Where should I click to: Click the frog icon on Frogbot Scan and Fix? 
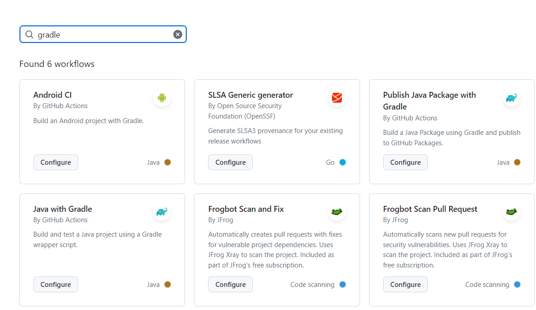337,212
